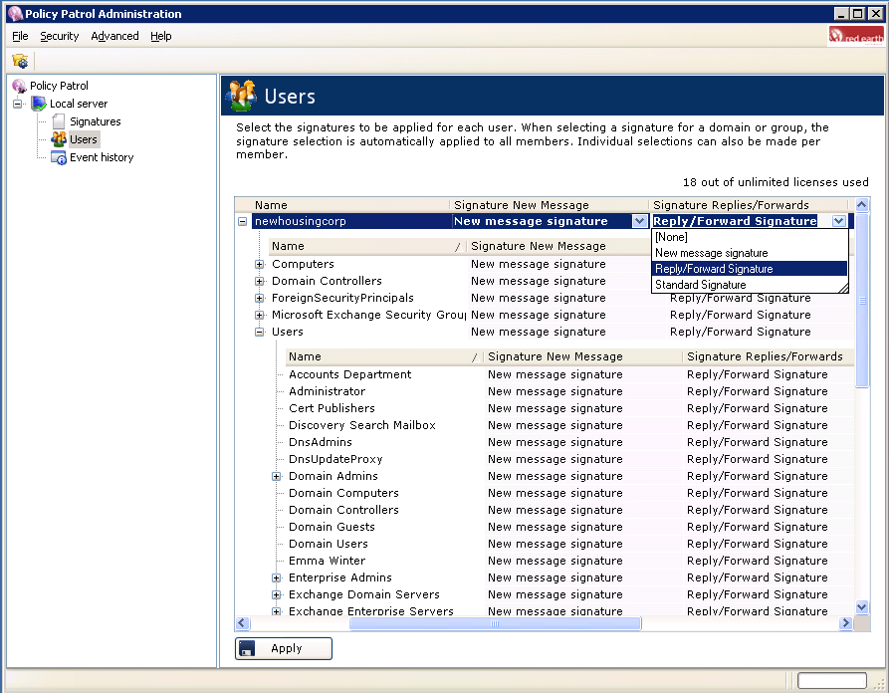Close the Reply/Forward Signature dropdown arrow
889x693 pixels.
(839, 221)
